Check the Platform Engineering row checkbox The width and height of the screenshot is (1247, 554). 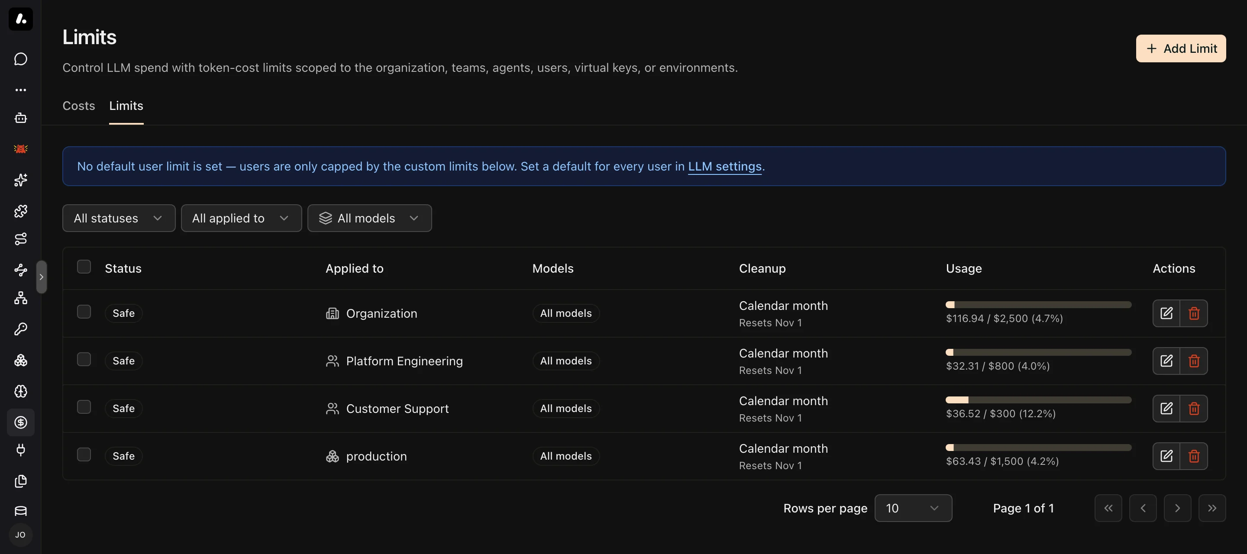point(84,359)
